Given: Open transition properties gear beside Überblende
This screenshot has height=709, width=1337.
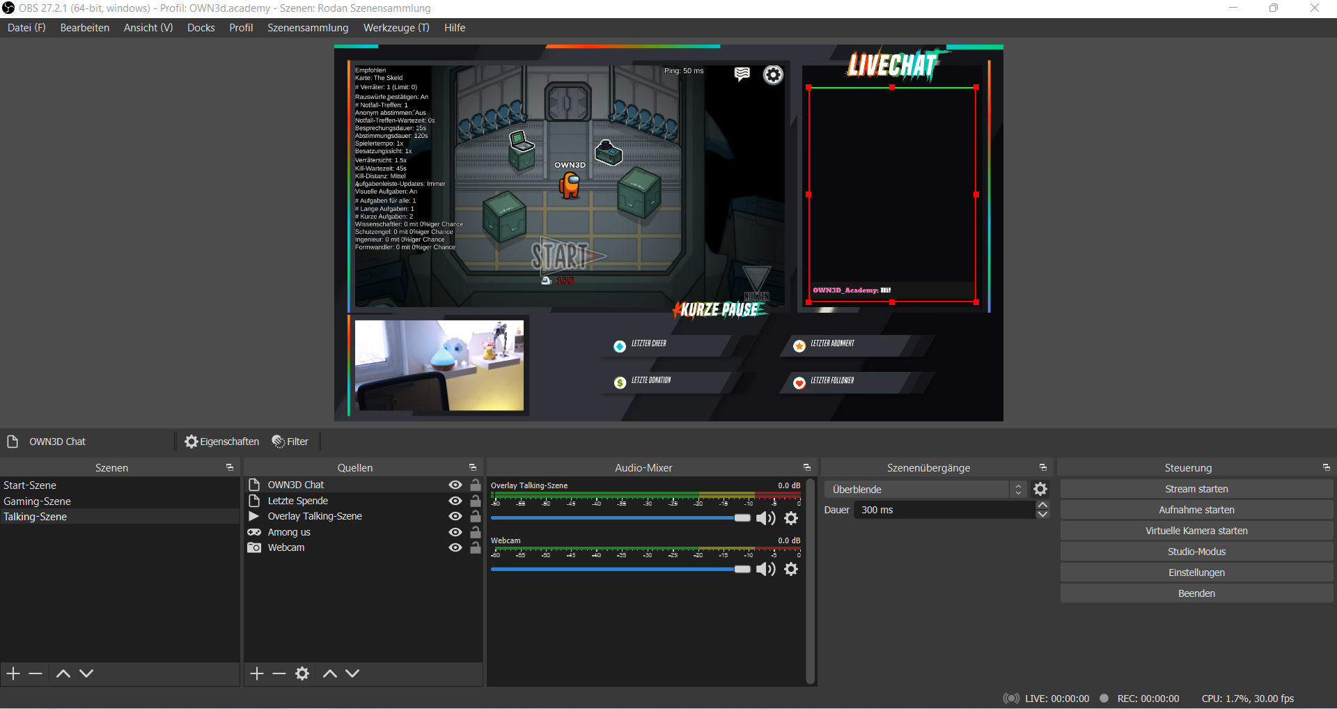Looking at the screenshot, I should (x=1040, y=489).
